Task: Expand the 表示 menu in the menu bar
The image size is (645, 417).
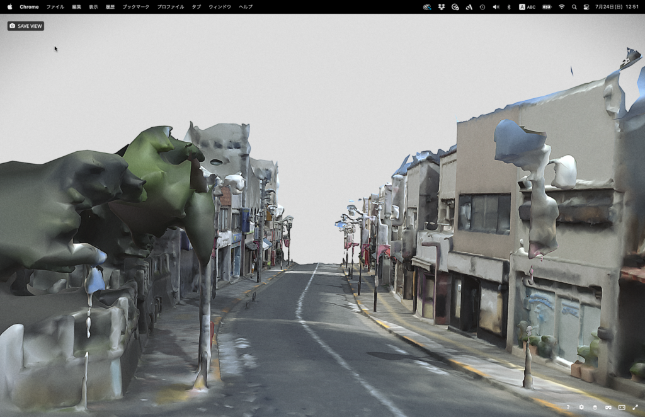Action: coord(93,7)
